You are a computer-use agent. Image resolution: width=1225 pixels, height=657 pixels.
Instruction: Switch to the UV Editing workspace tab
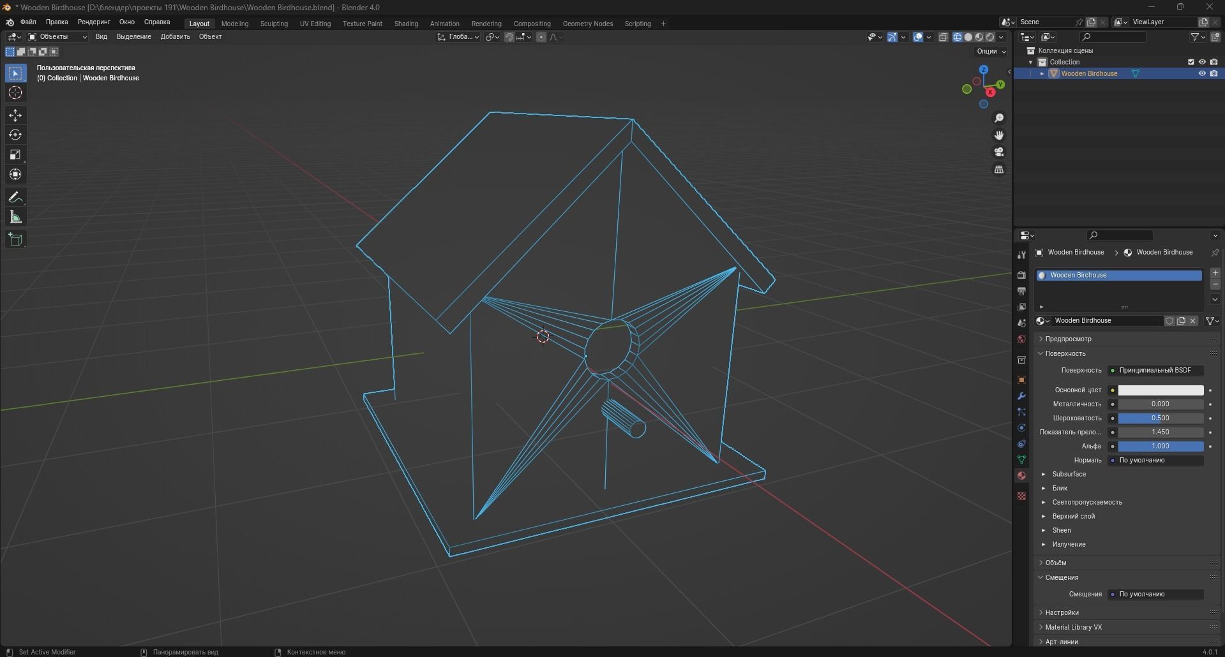[315, 24]
